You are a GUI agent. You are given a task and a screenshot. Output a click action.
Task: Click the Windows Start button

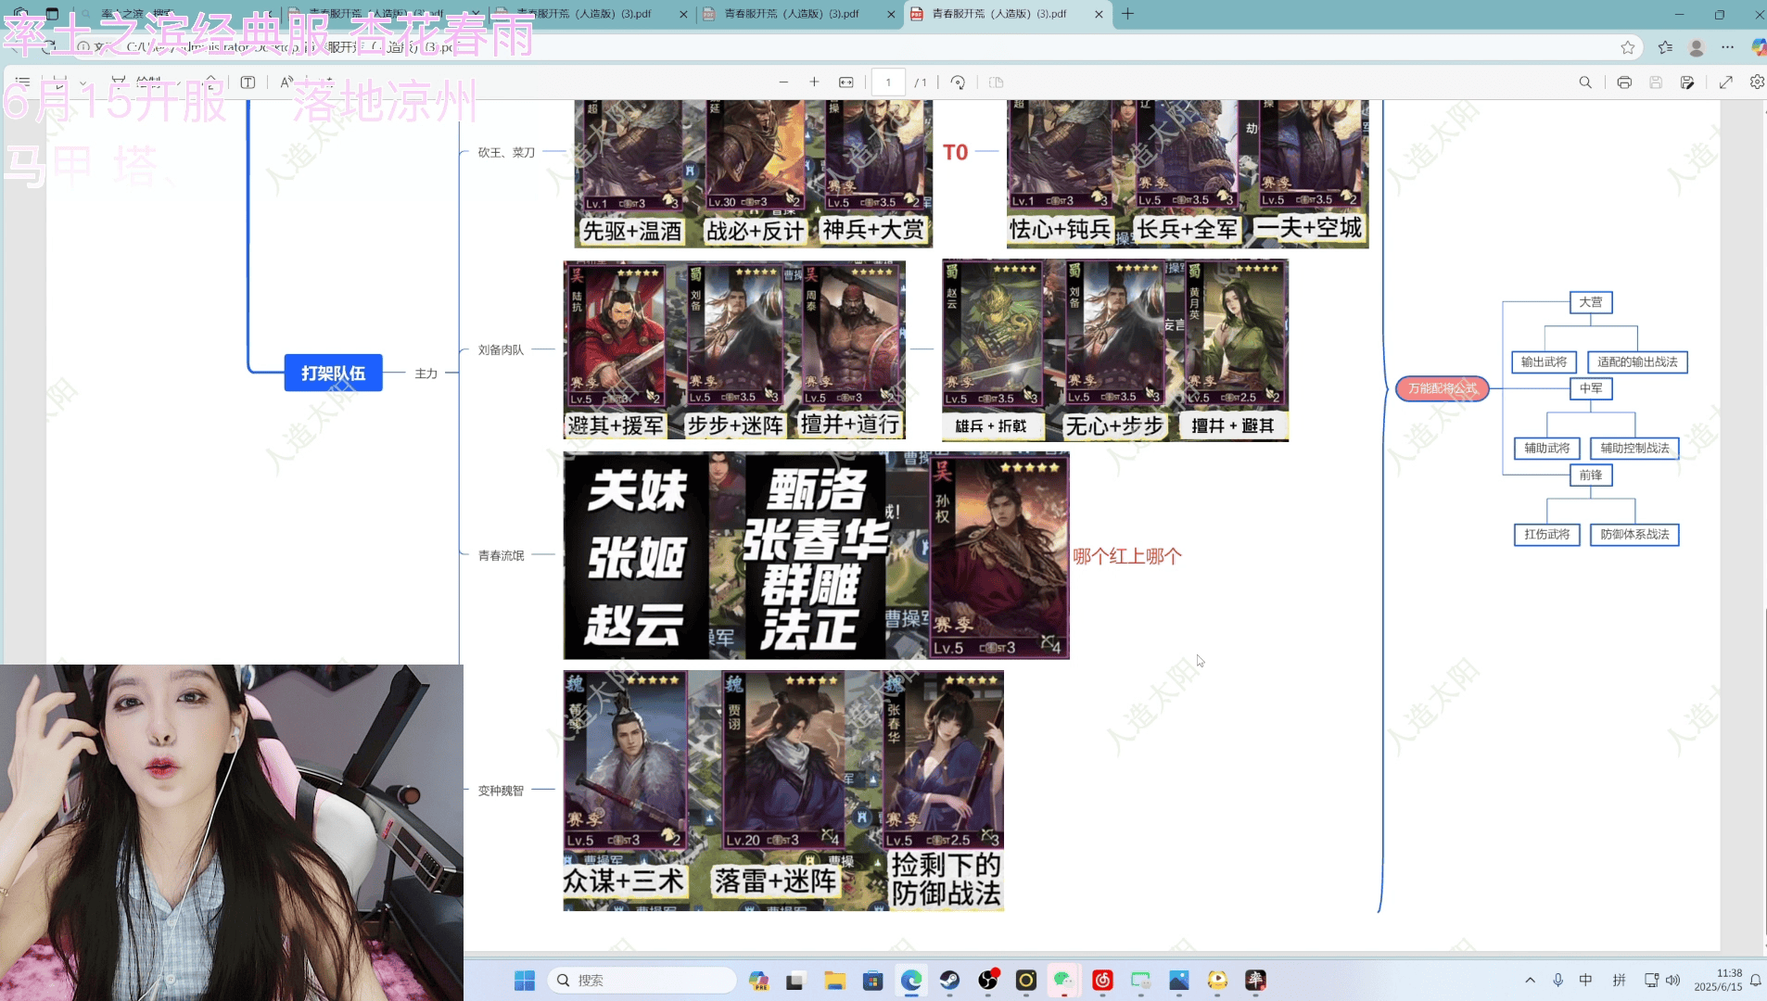[x=525, y=980]
